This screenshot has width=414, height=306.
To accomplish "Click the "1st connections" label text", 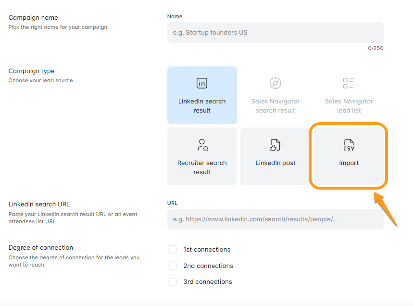I will 207,250.
